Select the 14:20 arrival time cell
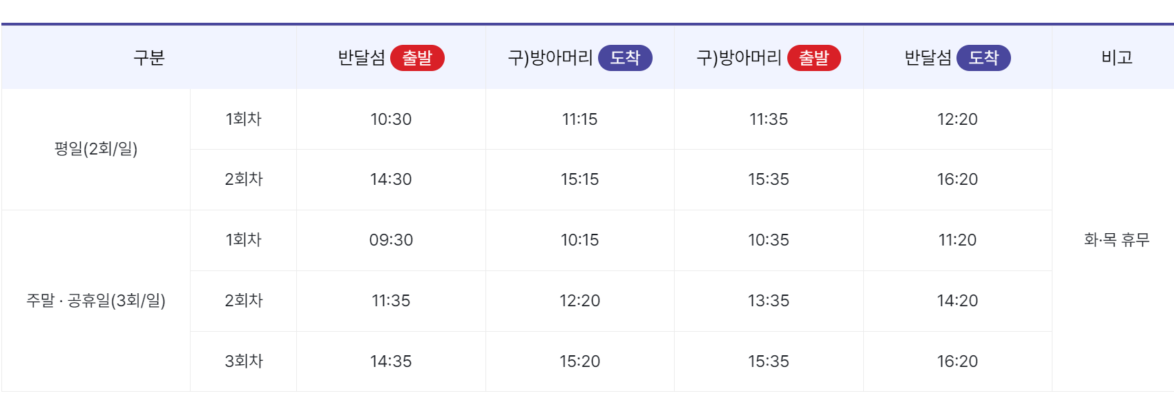The image size is (1174, 398). [957, 301]
